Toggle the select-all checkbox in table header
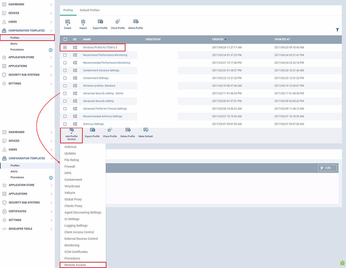The image size is (346, 268). (x=65, y=39)
